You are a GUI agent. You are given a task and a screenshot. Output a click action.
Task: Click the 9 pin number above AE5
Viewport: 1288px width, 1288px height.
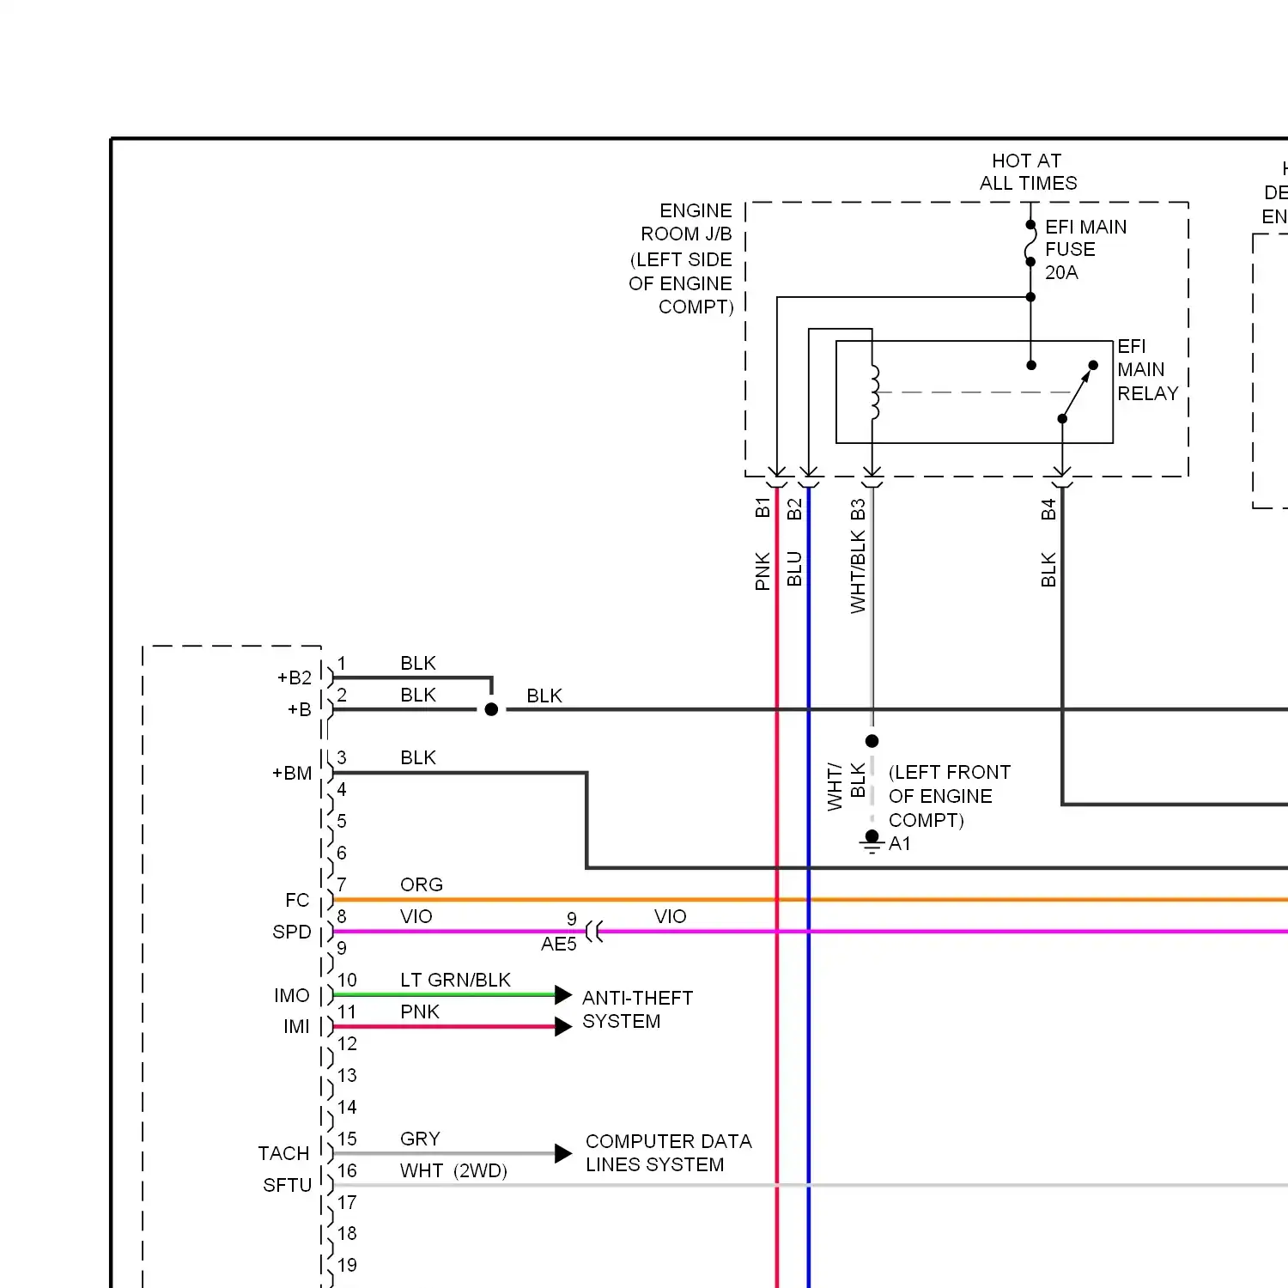pos(572,919)
